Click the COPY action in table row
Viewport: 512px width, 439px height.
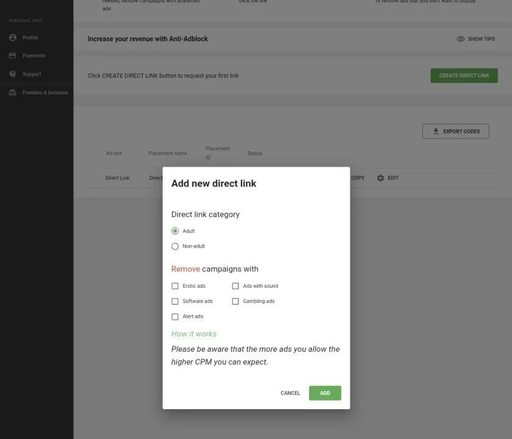pos(358,178)
